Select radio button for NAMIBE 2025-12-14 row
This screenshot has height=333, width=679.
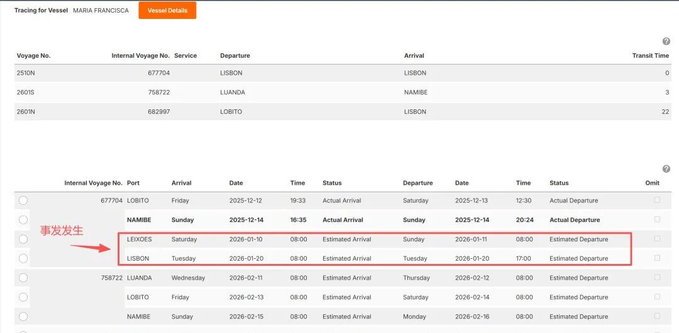point(23,219)
